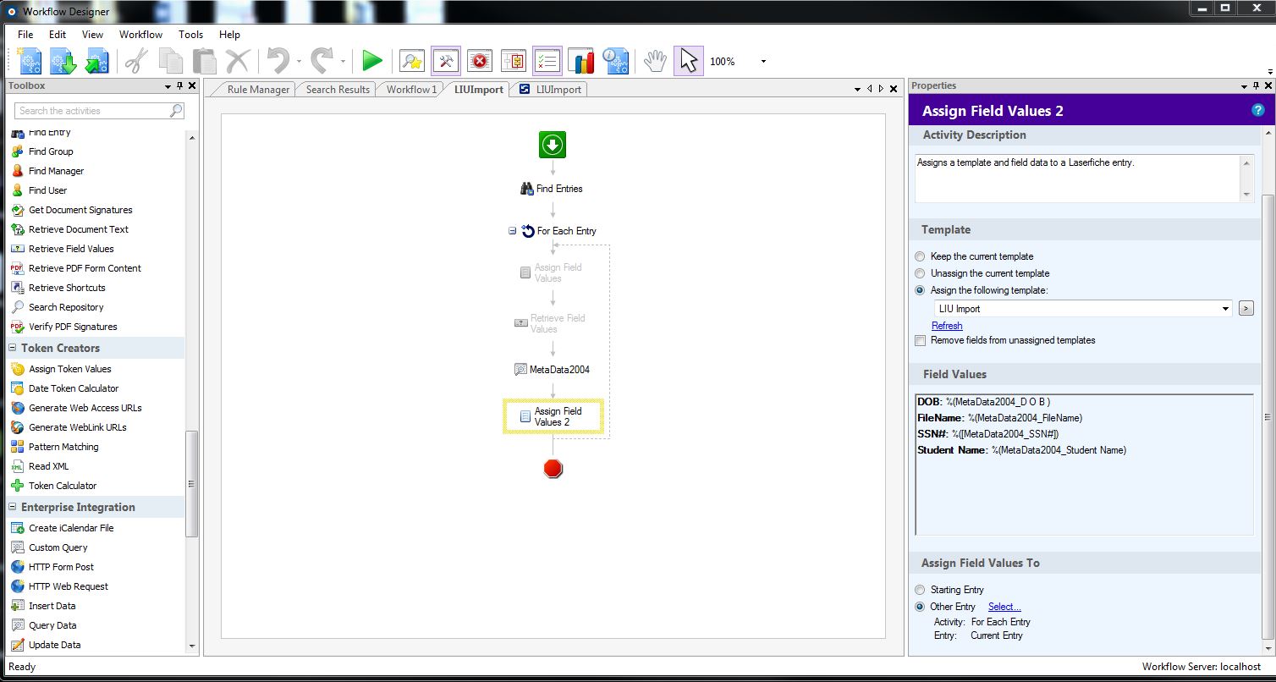Click the red stop end node
The image size is (1276, 682).
coord(553,469)
